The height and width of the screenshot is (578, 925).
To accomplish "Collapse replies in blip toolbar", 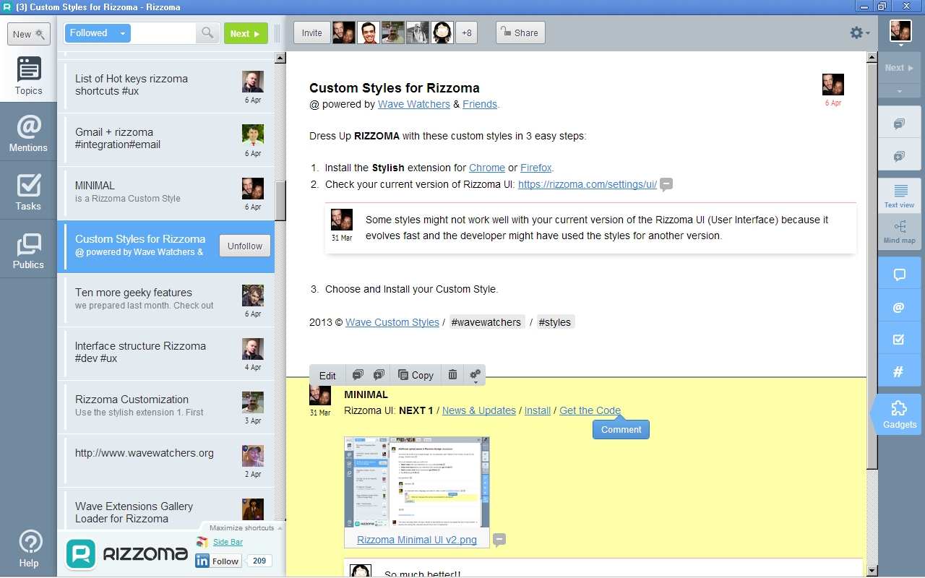I will pyautogui.click(x=358, y=375).
